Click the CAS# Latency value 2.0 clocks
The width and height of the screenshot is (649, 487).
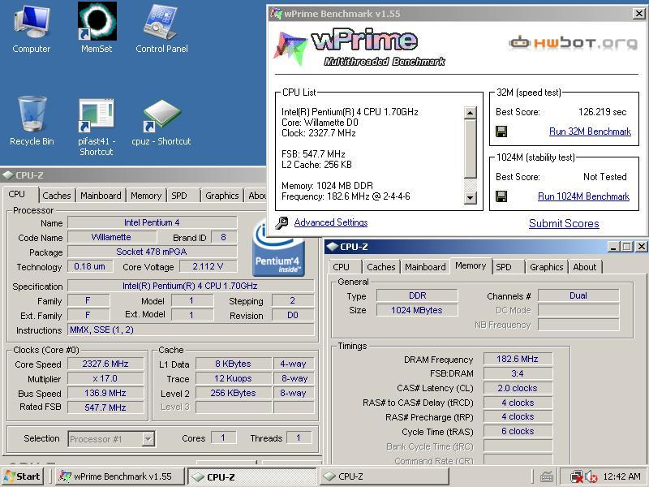click(x=518, y=388)
